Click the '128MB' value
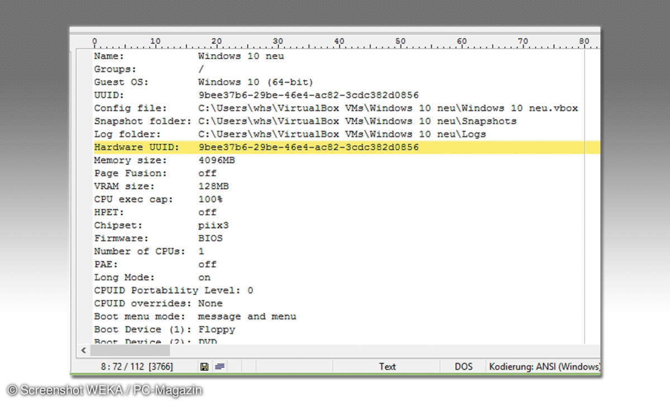670x402 pixels. [x=213, y=186]
